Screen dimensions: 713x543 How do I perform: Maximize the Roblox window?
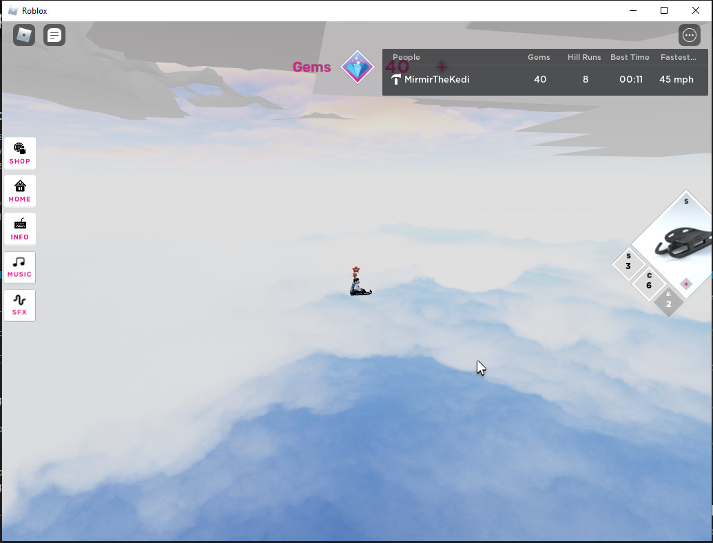point(664,10)
